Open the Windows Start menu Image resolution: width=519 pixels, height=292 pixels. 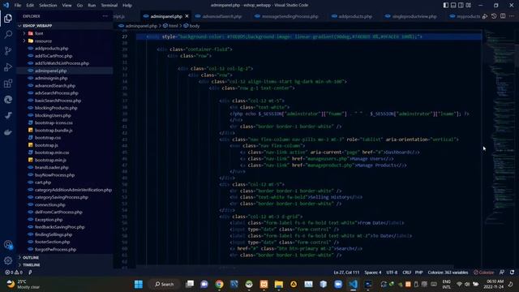(x=139, y=284)
